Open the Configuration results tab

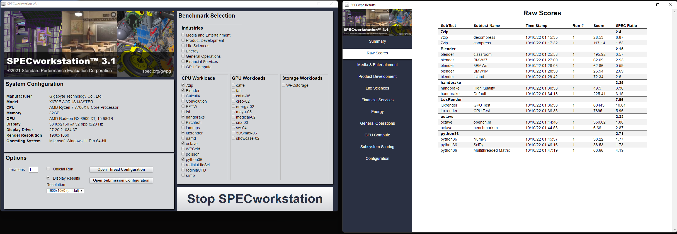click(377, 158)
